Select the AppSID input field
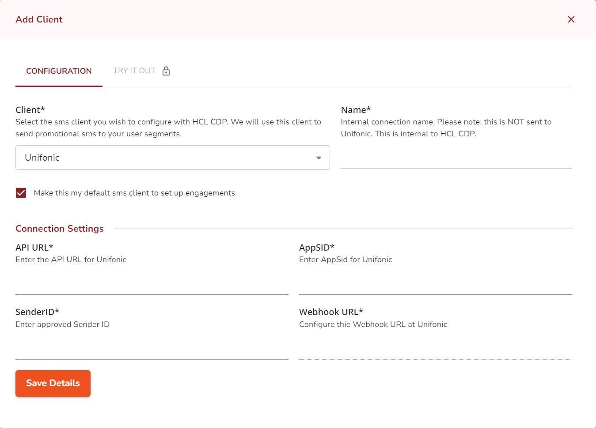596x428 pixels. [x=435, y=285]
